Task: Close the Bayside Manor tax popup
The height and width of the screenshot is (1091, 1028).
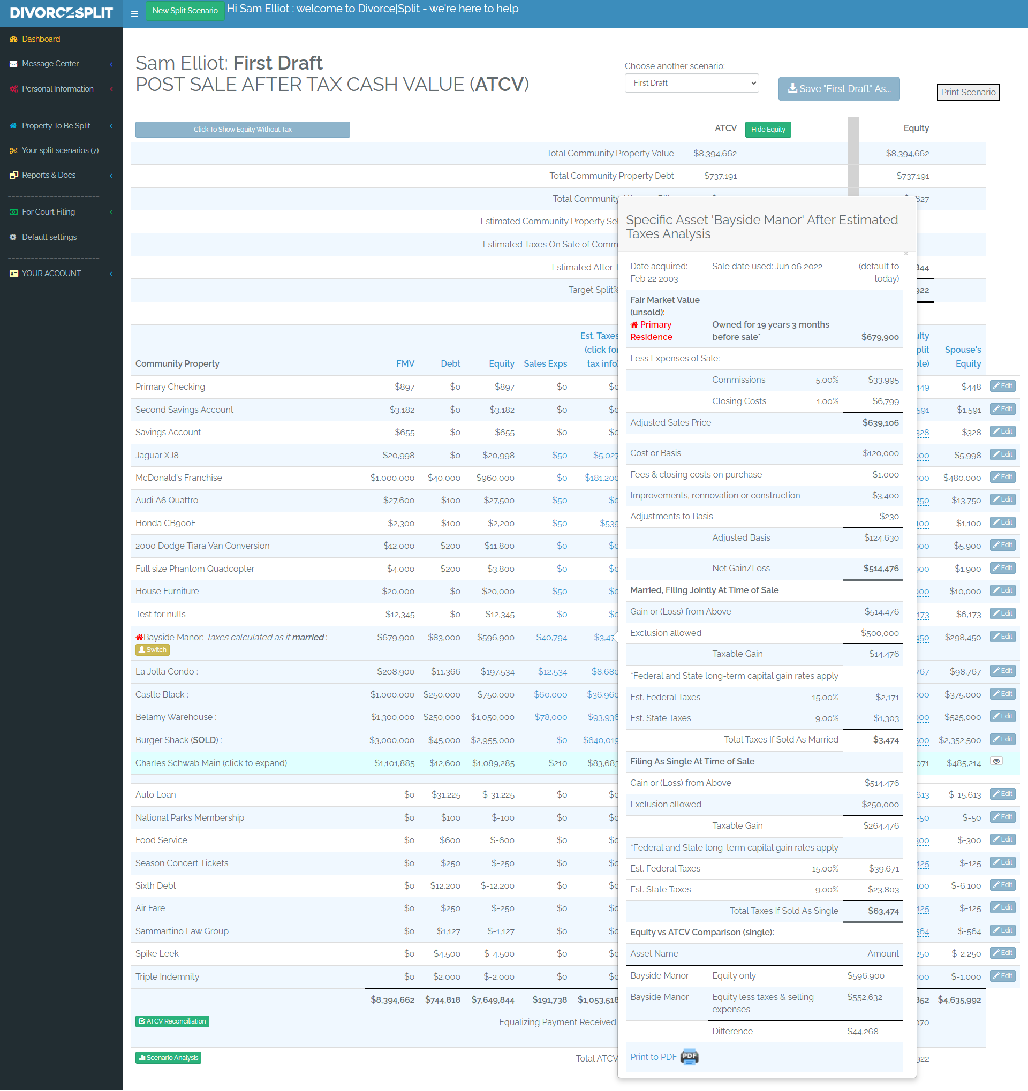Action: tap(905, 254)
